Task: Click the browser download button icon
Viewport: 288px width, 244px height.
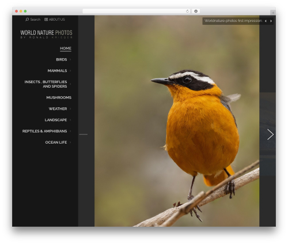Action: pos(196,11)
